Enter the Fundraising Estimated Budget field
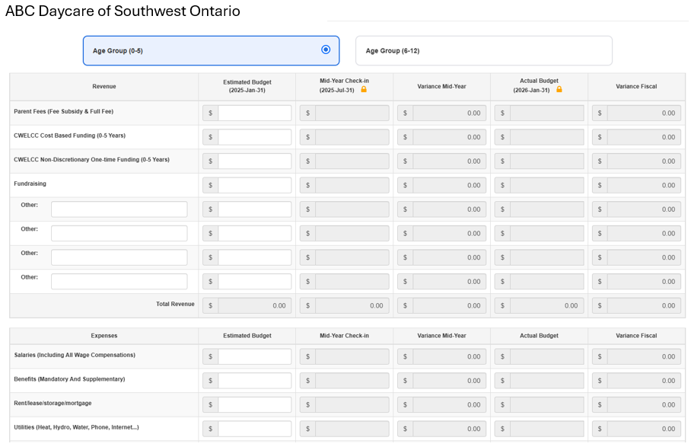691x447 pixels. tap(254, 185)
